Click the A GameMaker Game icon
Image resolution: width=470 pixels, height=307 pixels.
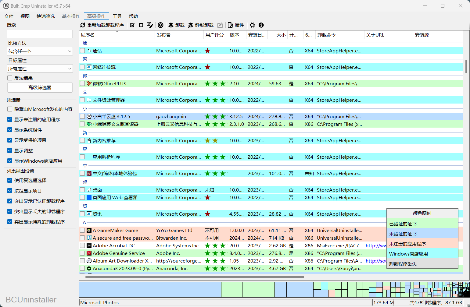click(89, 230)
